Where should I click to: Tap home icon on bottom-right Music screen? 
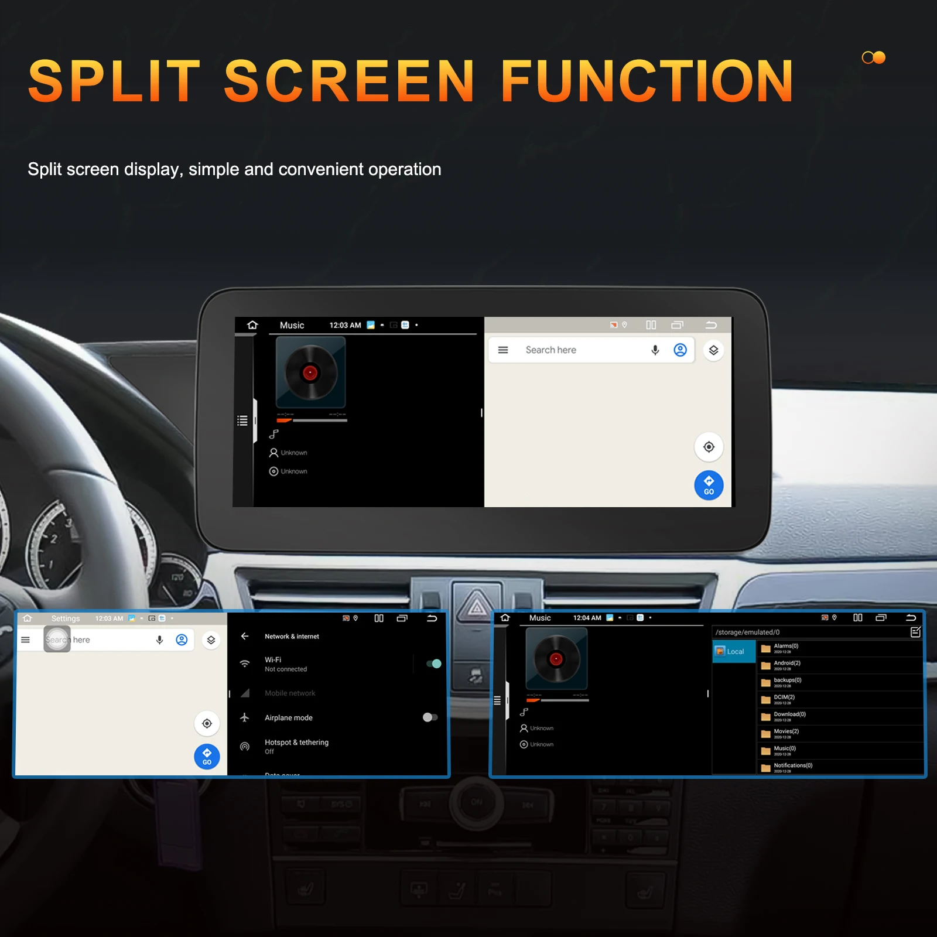click(x=505, y=618)
